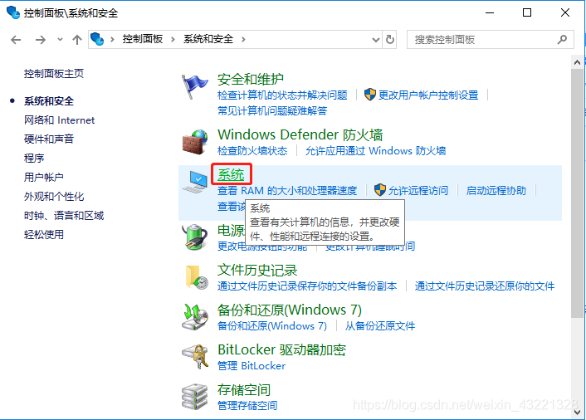
Task: Expand address bar history dropdown
Action: point(376,40)
